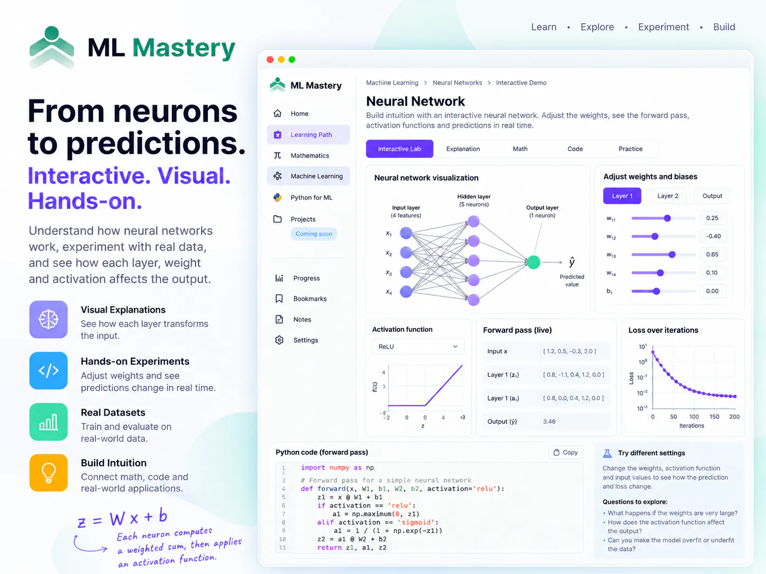The image size is (766, 574).
Task: Click the Output (ŷ) value 3.46
Action: pos(549,422)
